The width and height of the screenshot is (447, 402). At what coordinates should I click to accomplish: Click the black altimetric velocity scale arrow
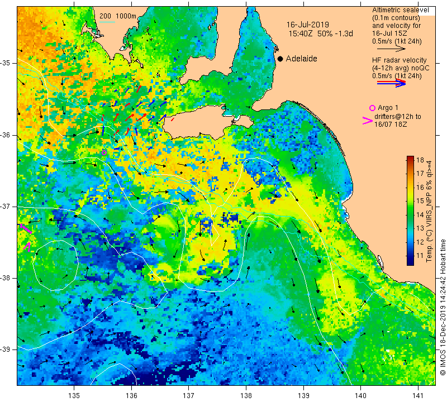coord(391,49)
